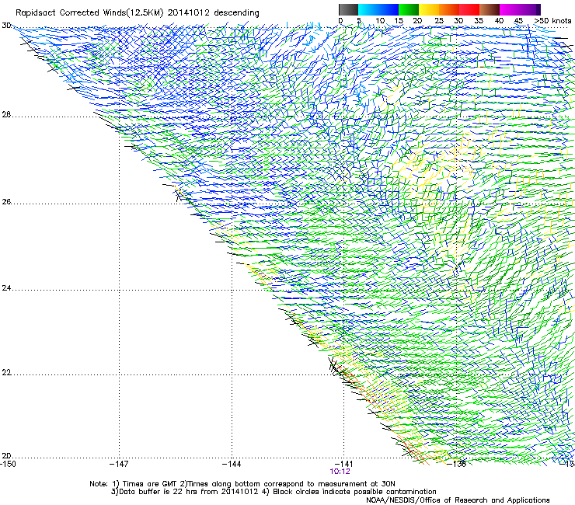Click the latitude label '20' on left axis
Image resolution: width=575 pixels, height=505 pixels.
6,455
